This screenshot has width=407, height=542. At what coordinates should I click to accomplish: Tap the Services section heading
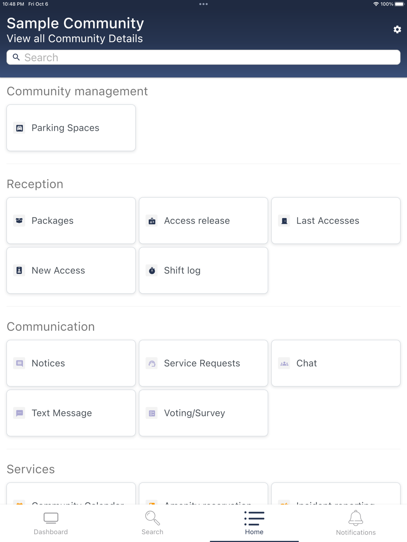point(31,469)
